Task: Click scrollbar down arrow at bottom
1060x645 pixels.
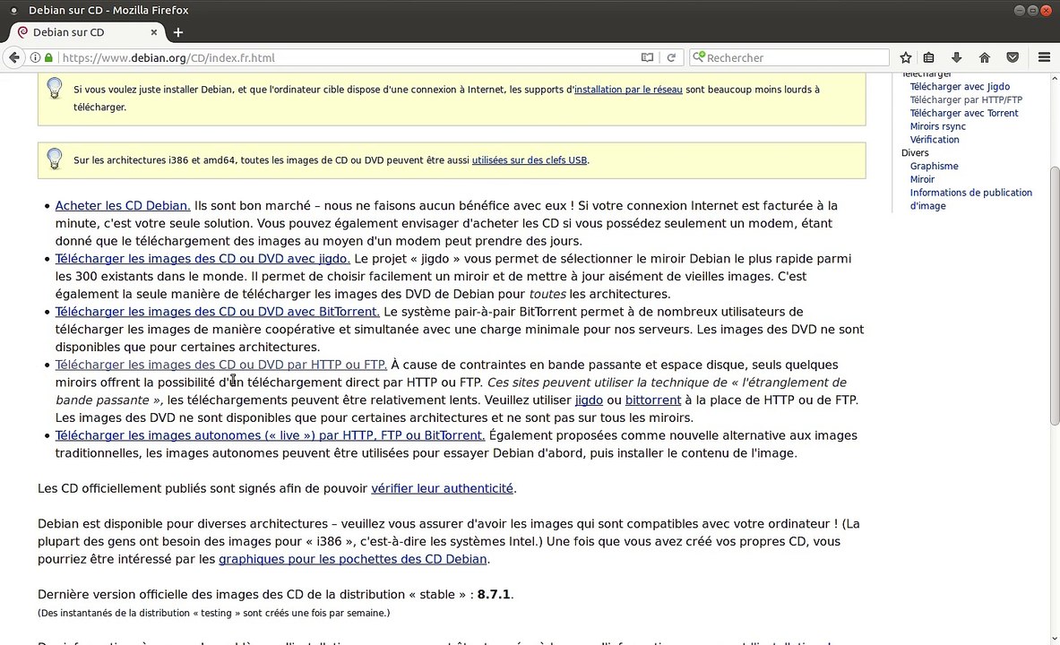Action: tap(1055, 639)
